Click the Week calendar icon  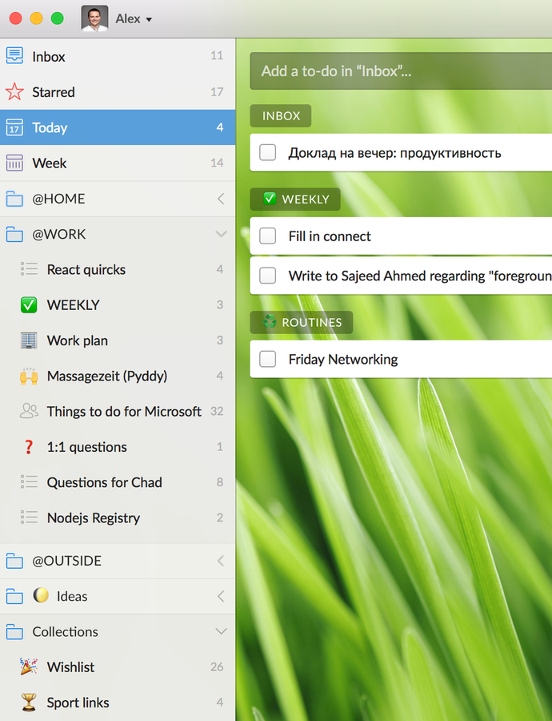click(x=14, y=163)
